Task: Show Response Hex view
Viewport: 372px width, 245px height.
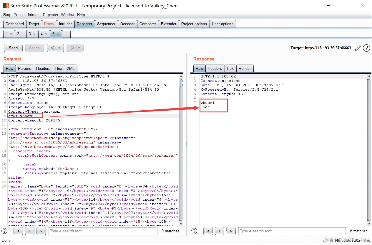Action: [x=230, y=68]
